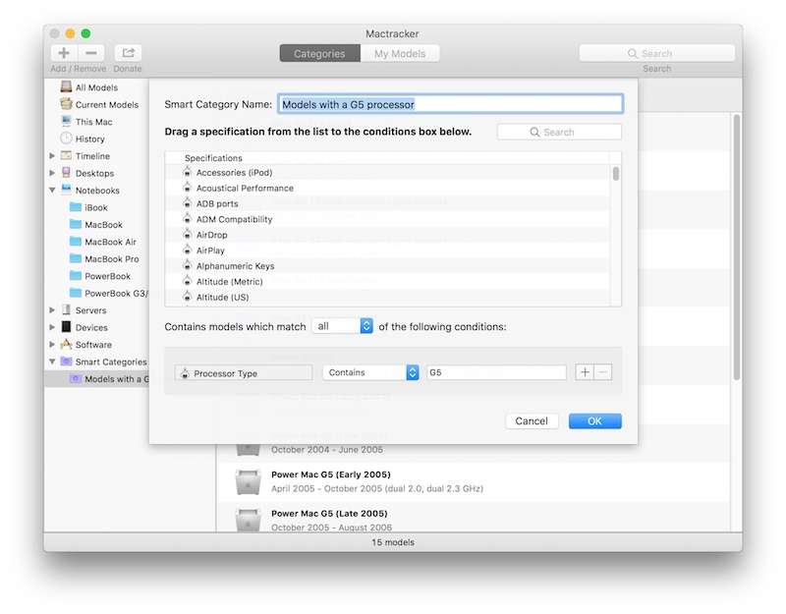Click the Remove (minus) toolbar button
786x614 pixels.
[90, 53]
